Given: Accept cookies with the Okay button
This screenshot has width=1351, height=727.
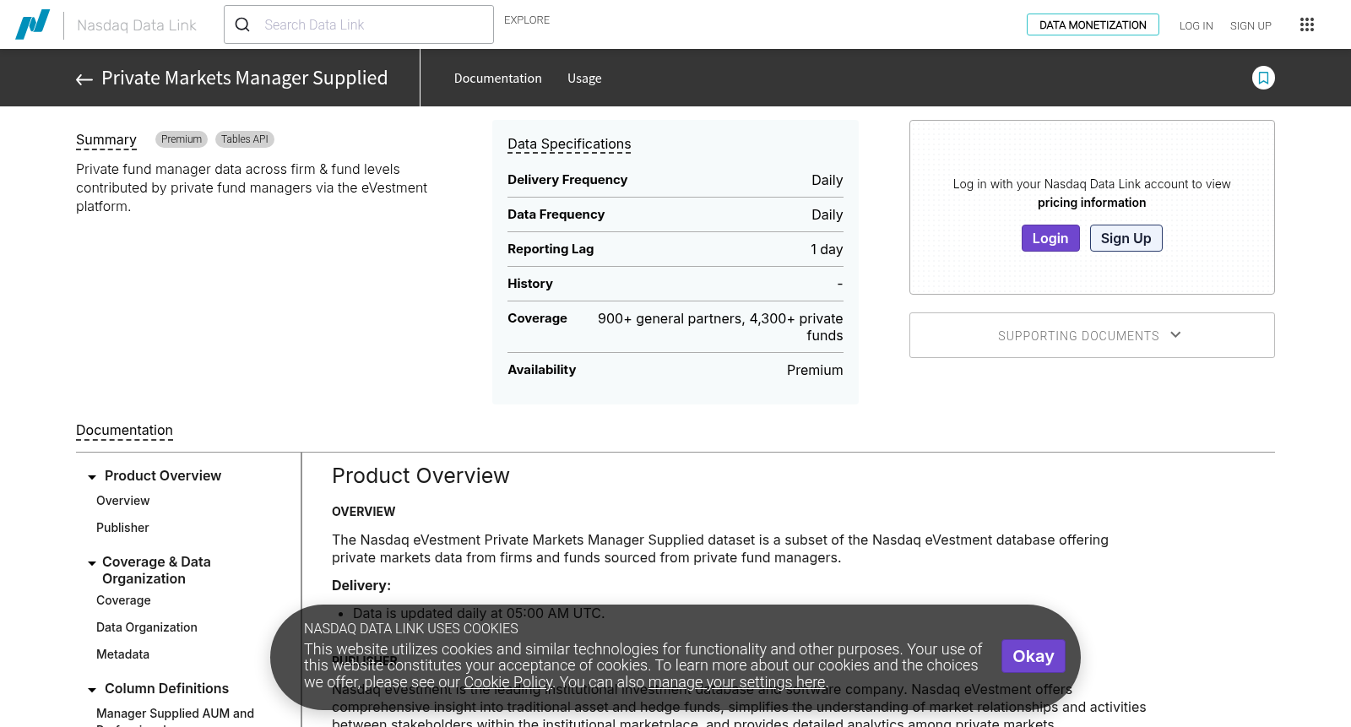Looking at the screenshot, I should [1034, 656].
